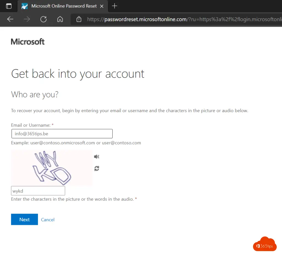
Task: Go back to the previous page
Action: 10,19
